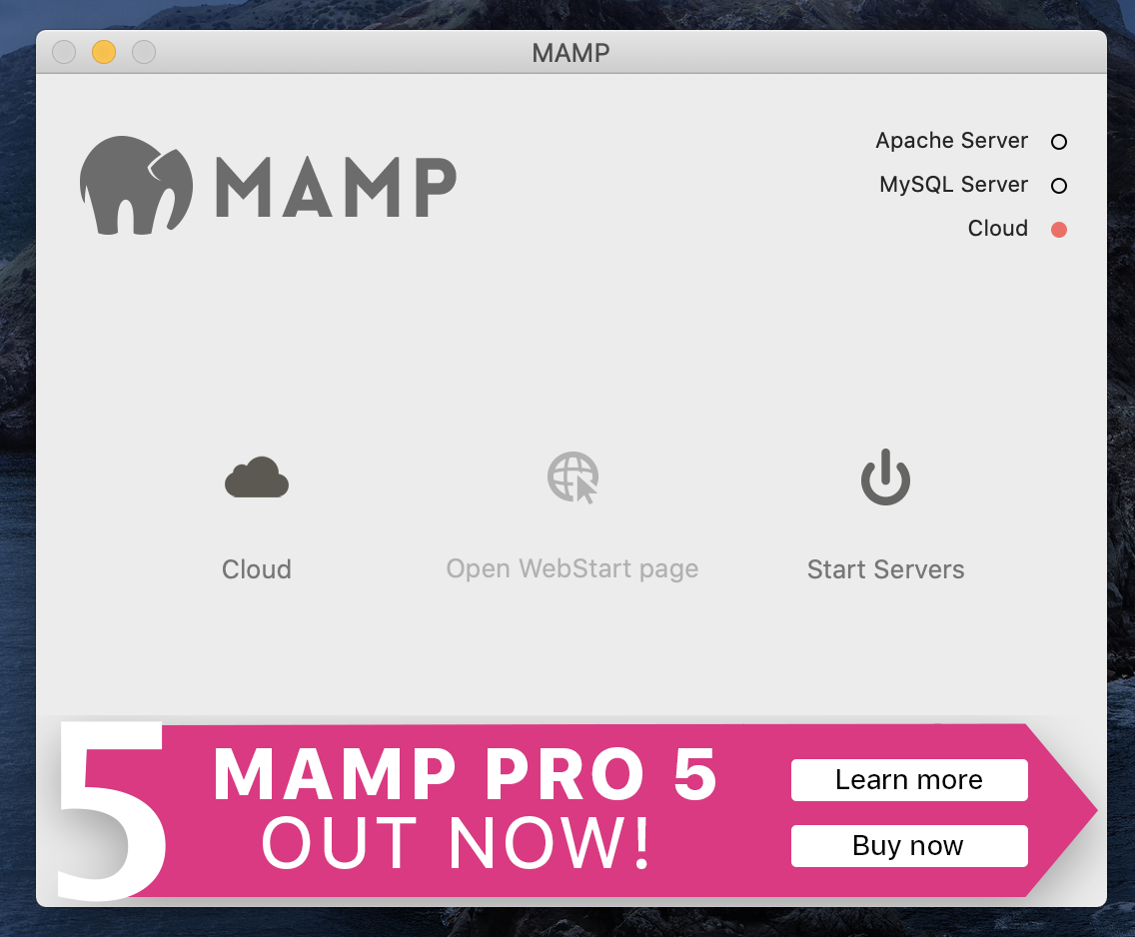Screen dimensions: 1135x937
Task: Click the MySQL Server text label
Action: coord(953,185)
